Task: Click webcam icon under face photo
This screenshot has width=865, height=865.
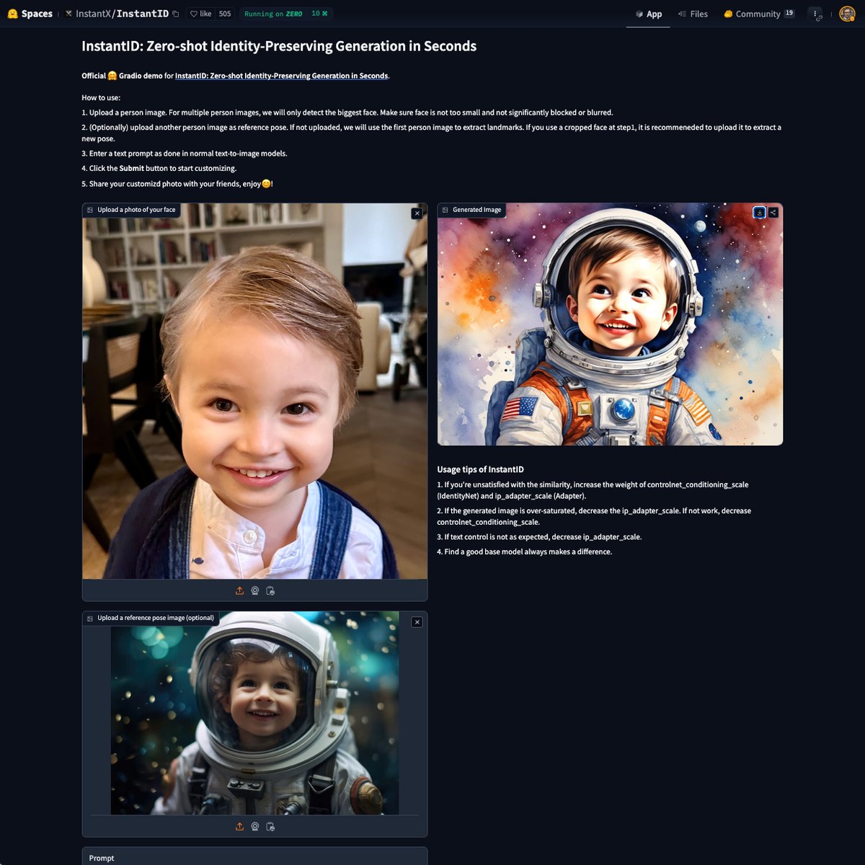Action: click(255, 590)
